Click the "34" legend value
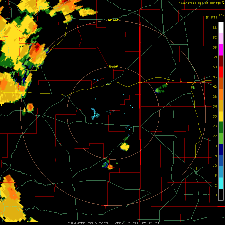 [x=215, y=106]
